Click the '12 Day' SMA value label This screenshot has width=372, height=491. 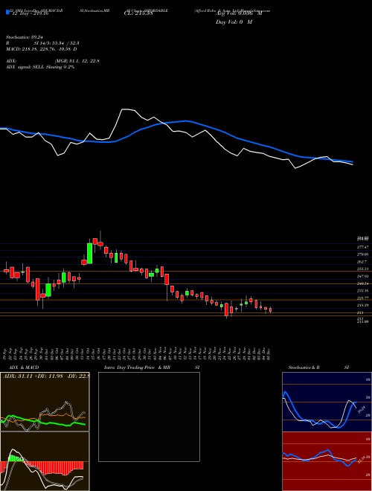(30, 13)
